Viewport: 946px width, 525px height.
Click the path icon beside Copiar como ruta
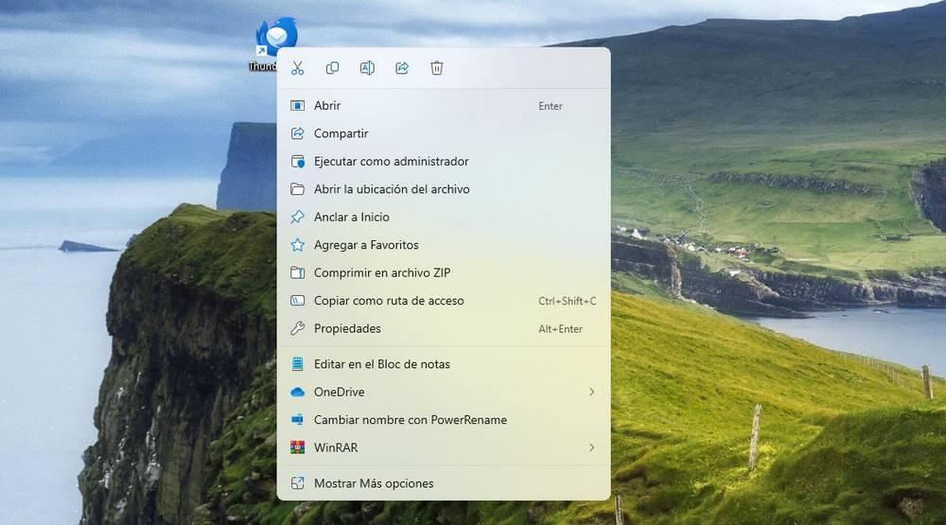point(297,301)
